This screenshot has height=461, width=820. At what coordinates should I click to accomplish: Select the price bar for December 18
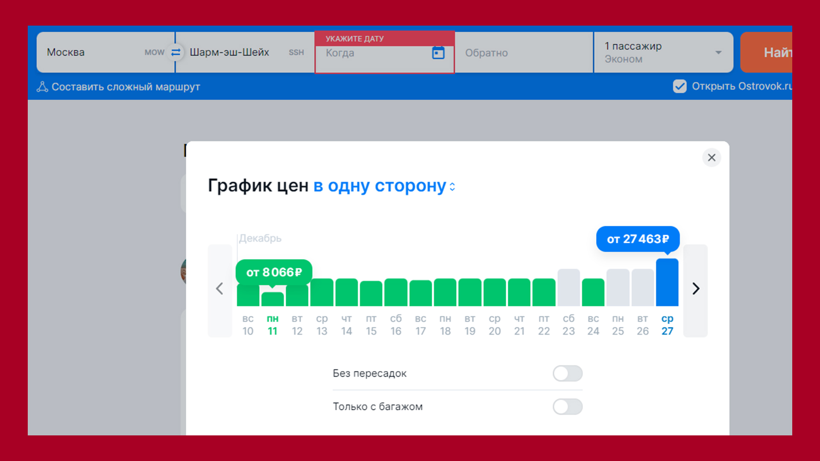pyautogui.click(x=445, y=292)
